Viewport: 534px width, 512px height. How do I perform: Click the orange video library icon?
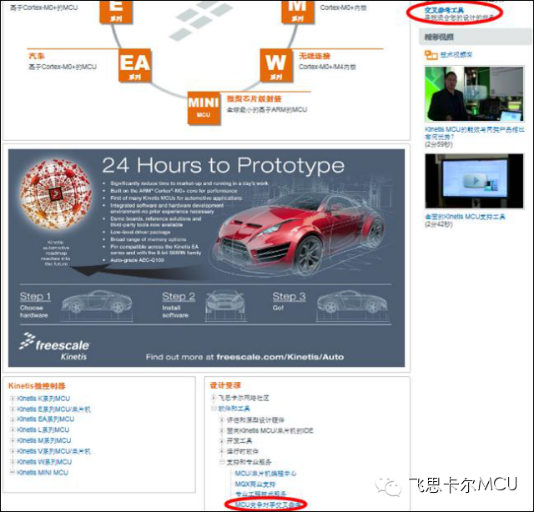(431, 55)
